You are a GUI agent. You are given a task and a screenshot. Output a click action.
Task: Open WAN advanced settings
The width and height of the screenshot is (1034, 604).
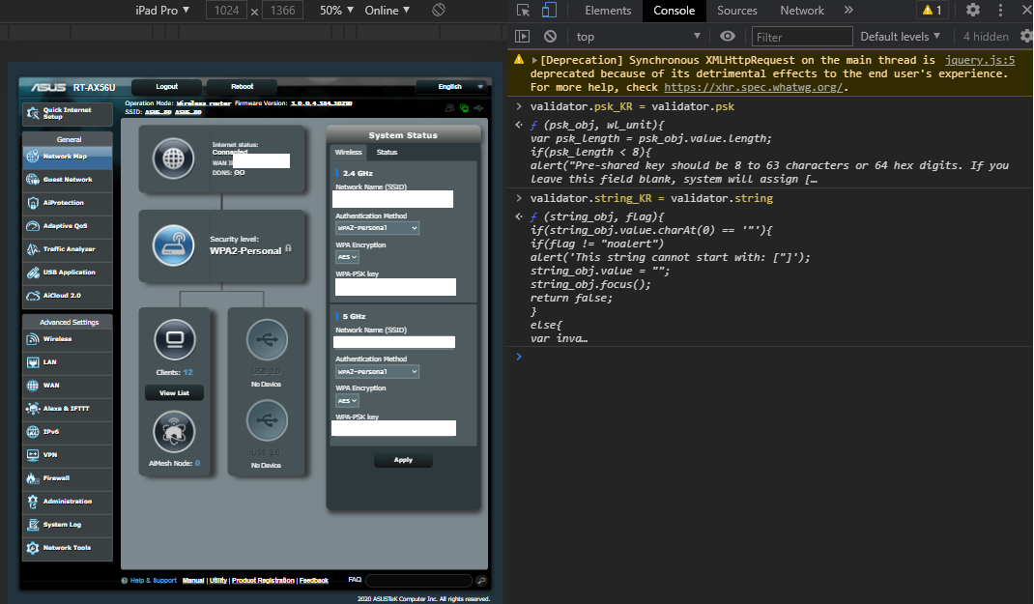[x=68, y=385]
